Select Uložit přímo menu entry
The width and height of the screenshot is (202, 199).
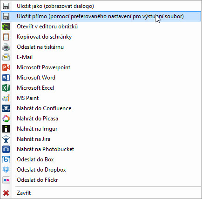(101, 16)
